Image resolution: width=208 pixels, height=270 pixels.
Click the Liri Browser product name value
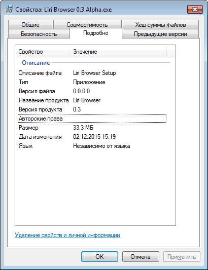(x=87, y=100)
